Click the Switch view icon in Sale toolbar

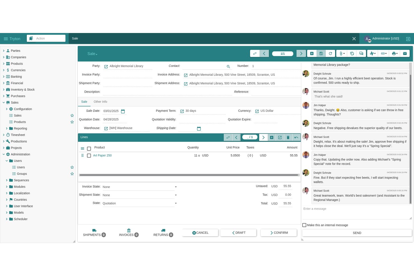[x=255, y=53]
